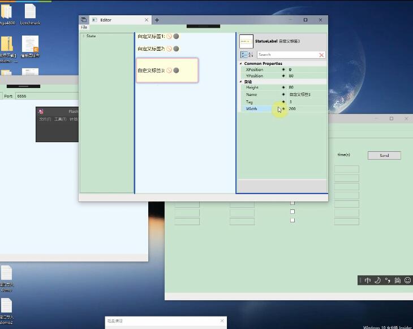Click the StatueLabel title text
This screenshot has width=413, height=329.
pyautogui.click(x=266, y=41)
